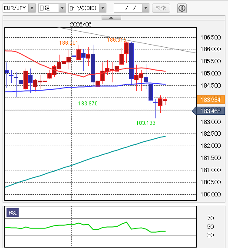
Task: Click the 186.315 high price label
Action: point(116,39)
